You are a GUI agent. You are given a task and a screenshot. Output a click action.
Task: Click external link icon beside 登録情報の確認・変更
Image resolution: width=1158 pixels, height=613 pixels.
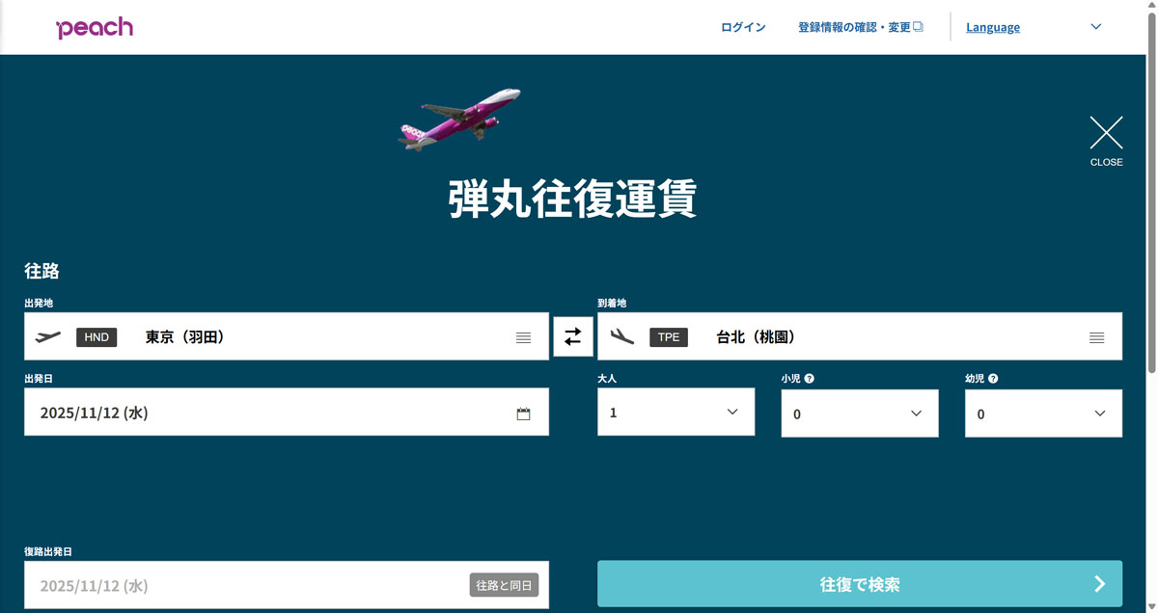tap(918, 26)
